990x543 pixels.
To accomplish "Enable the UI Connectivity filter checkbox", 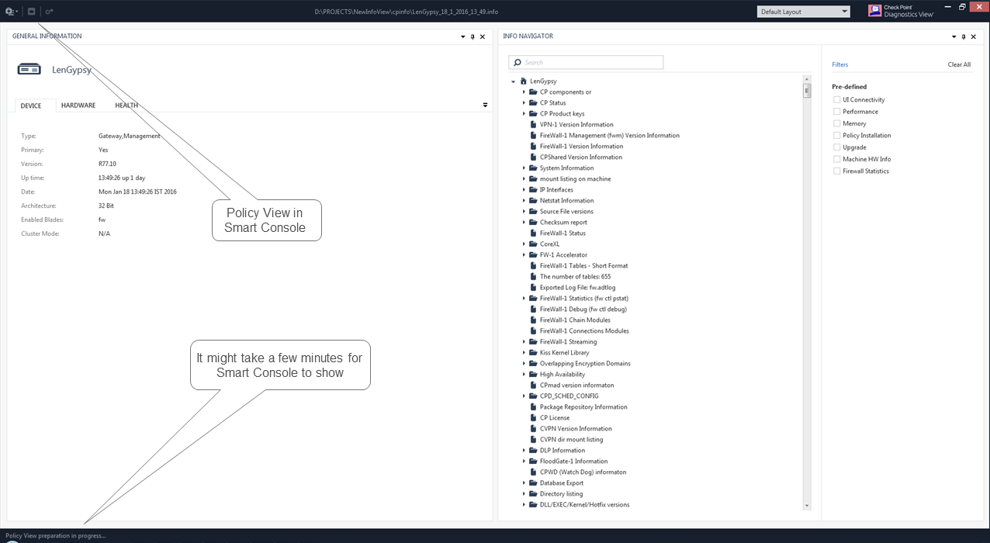I will click(836, 100).
